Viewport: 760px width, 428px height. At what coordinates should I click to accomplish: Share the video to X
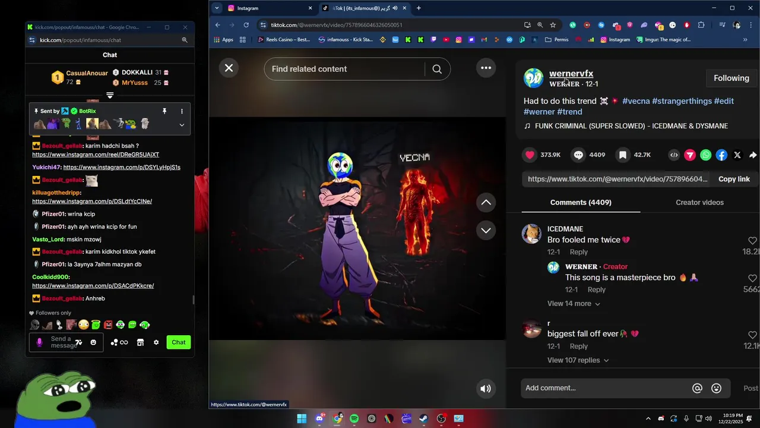737,155
